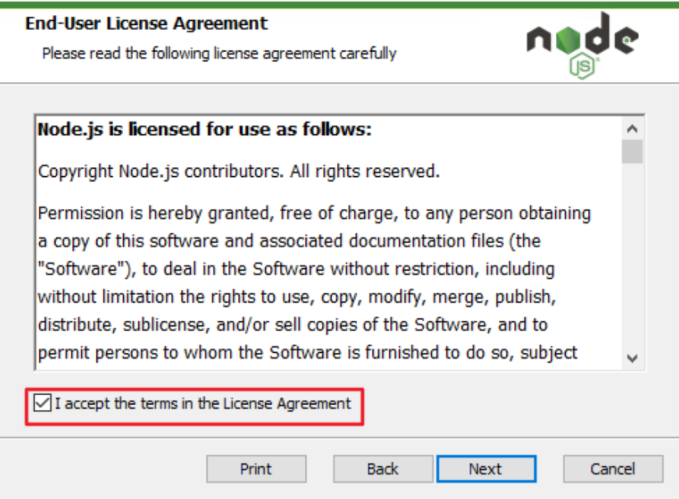Click the scrollbar thumb
The image size is (679, 499).
coord(631,151)
